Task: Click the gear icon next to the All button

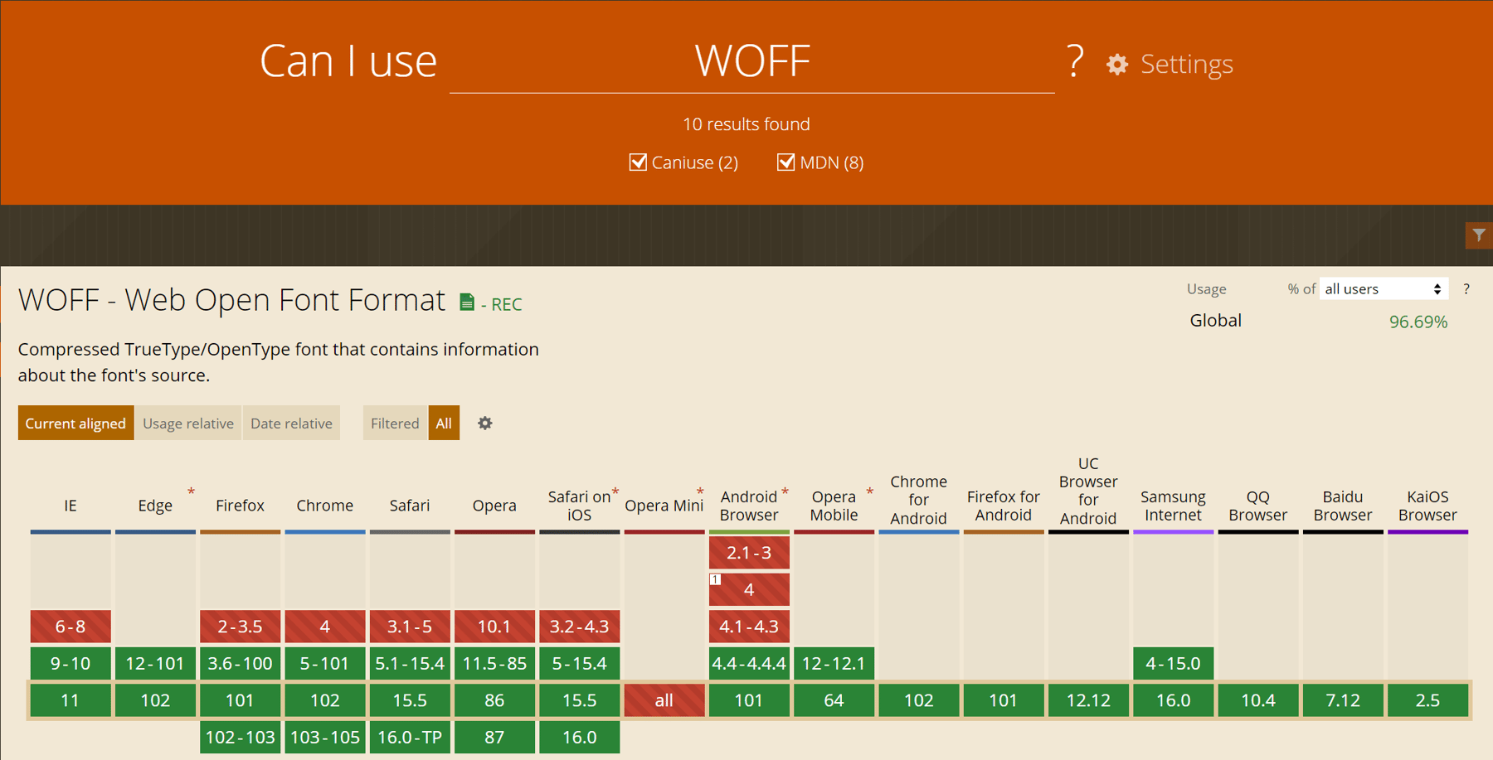Action: [484, 423]
